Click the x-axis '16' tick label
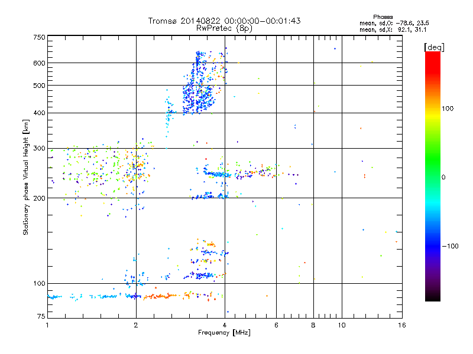 click(402, 325)
